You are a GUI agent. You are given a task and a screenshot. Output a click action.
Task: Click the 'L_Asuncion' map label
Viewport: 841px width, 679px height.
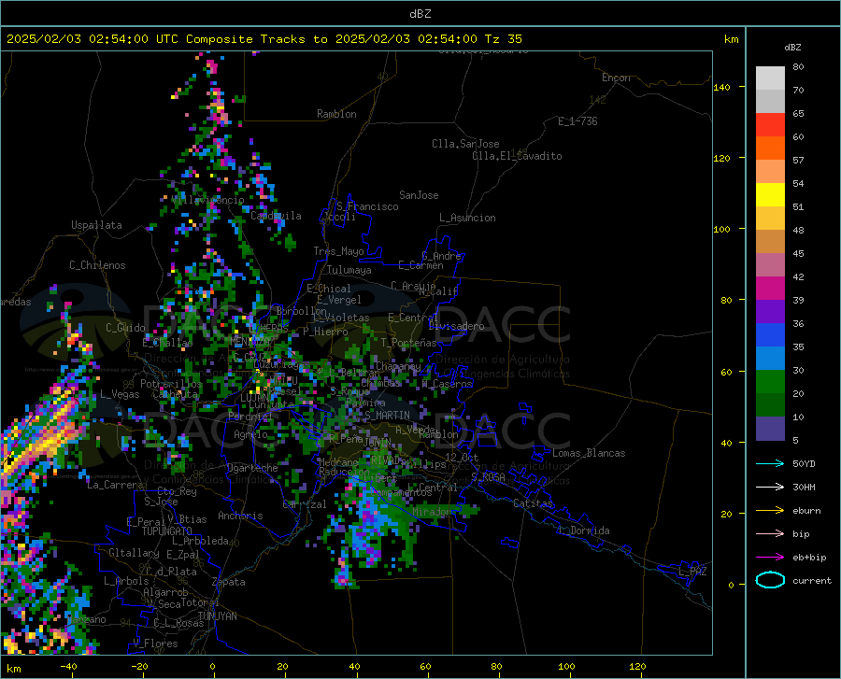coord(467,218)
